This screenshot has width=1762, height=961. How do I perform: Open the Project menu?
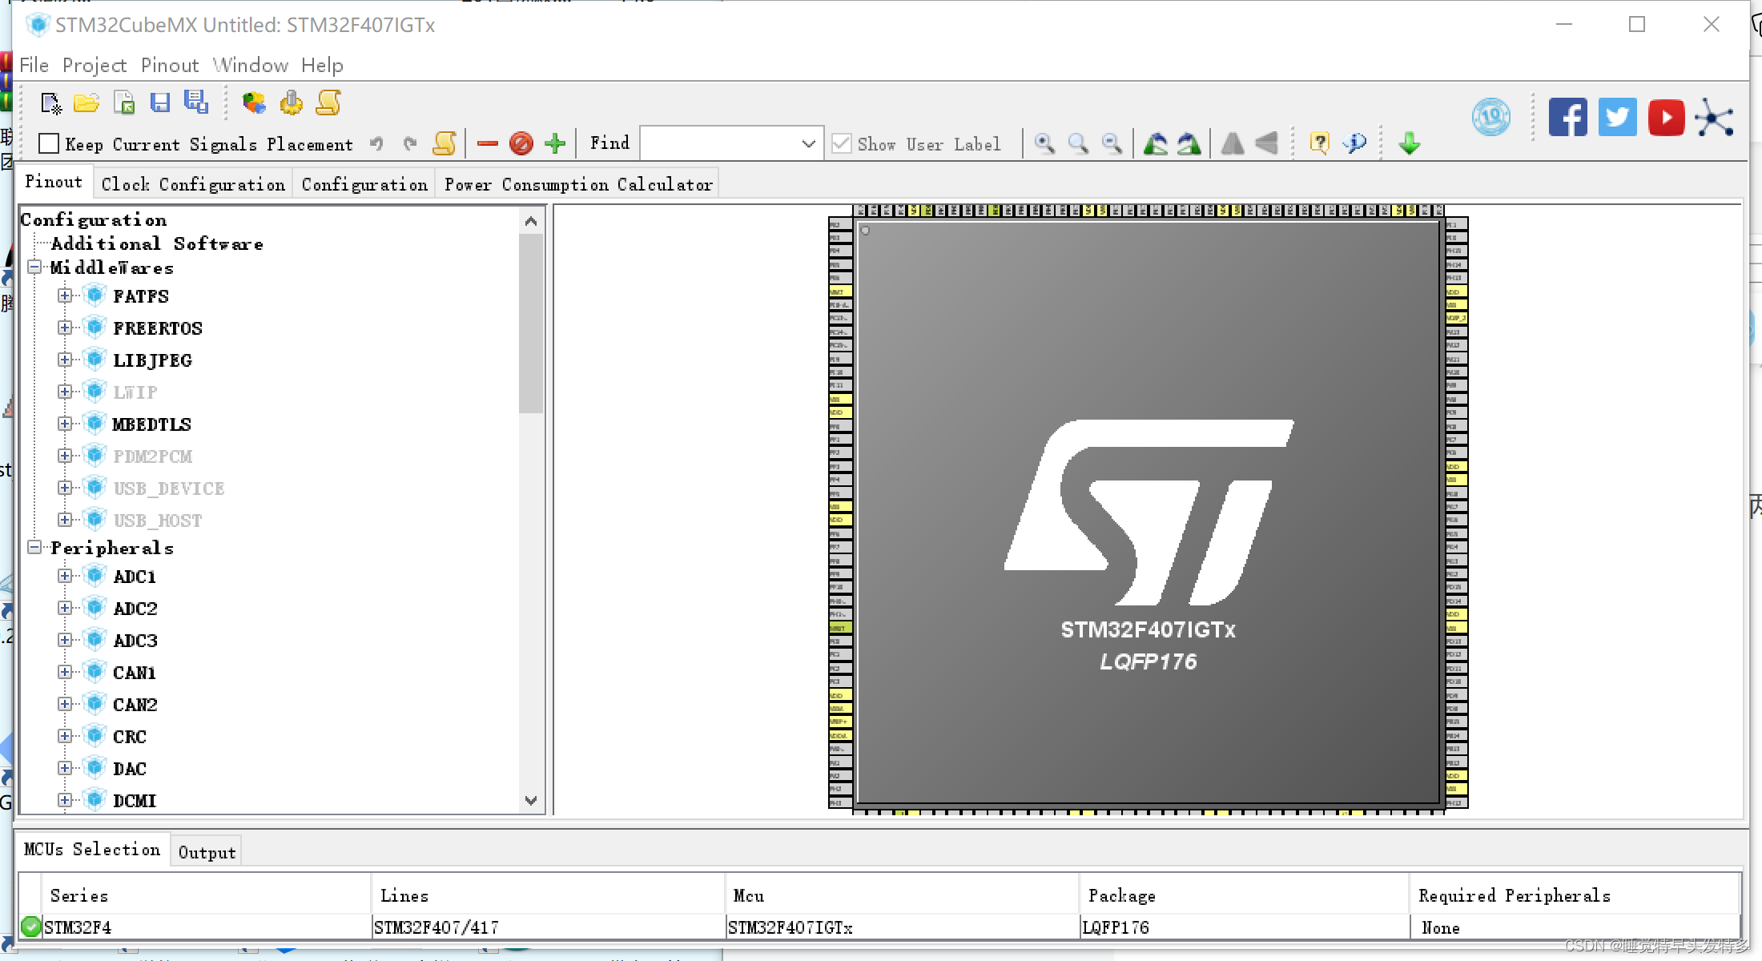[95, 65]
